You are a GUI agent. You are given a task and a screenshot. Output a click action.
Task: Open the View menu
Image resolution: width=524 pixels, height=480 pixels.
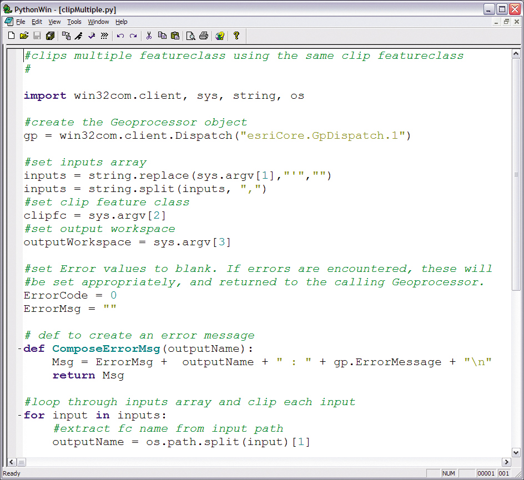point(54,22)
